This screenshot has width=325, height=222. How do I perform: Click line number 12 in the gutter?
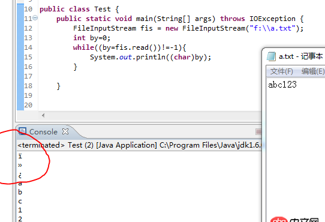click(x=28, y=28)
